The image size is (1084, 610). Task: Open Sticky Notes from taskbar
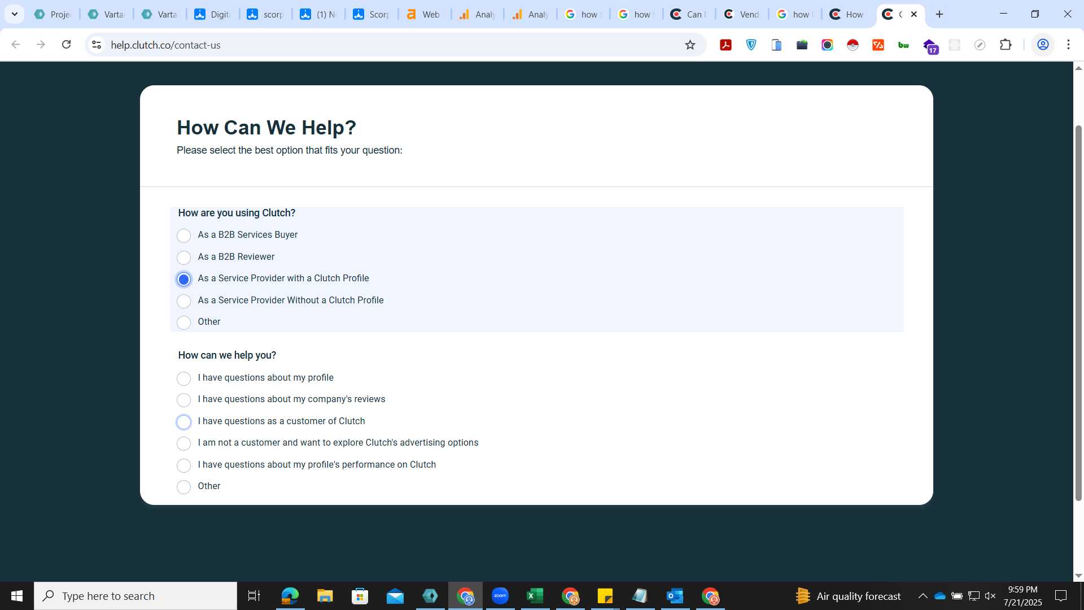(605, 596)
